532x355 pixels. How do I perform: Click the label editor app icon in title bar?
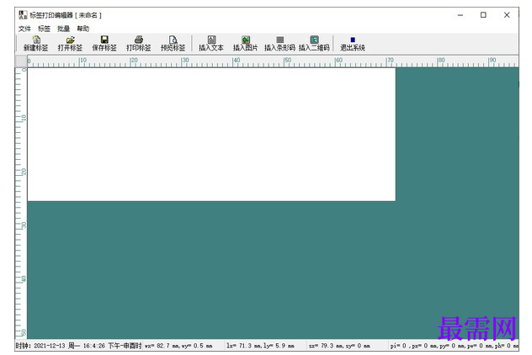[x=23, y=15]
